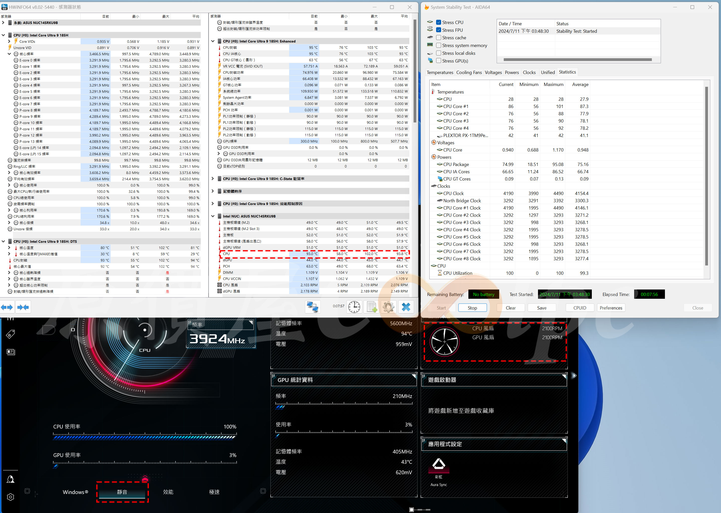Click lightning icon beside Core VIDs
Viewport: 721px width, 513px height.
15,41
